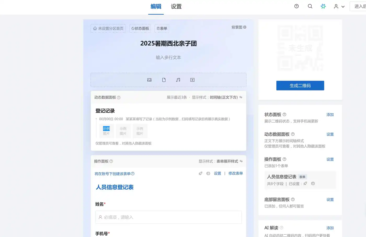Select the 表单 tag at top

[x=162, y=28]
